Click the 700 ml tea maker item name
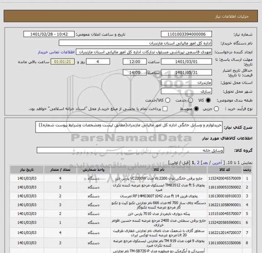 point(159,205)
